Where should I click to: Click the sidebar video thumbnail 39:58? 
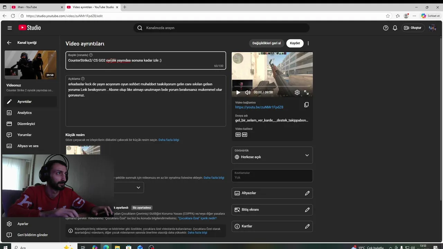[x=30, y=65]
